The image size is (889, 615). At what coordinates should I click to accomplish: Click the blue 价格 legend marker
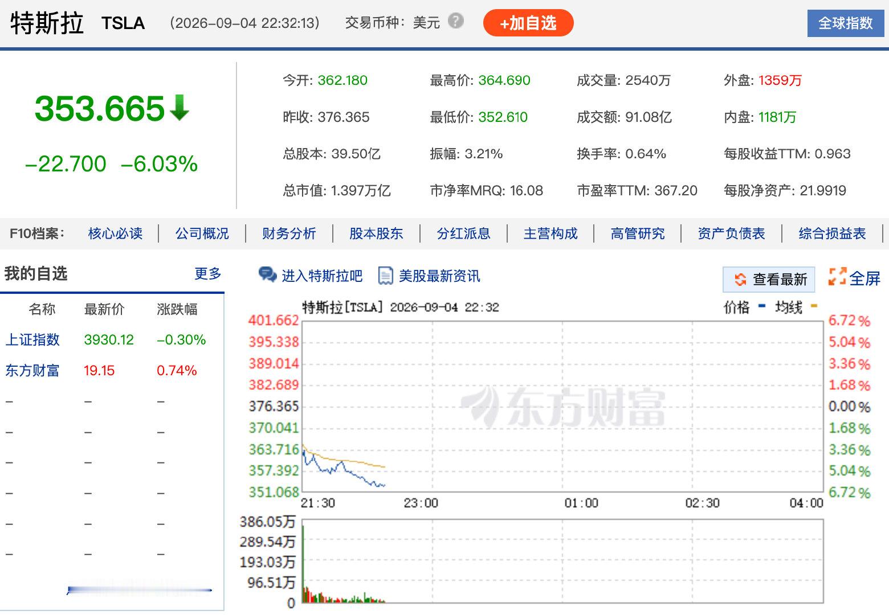pos(762,307)
